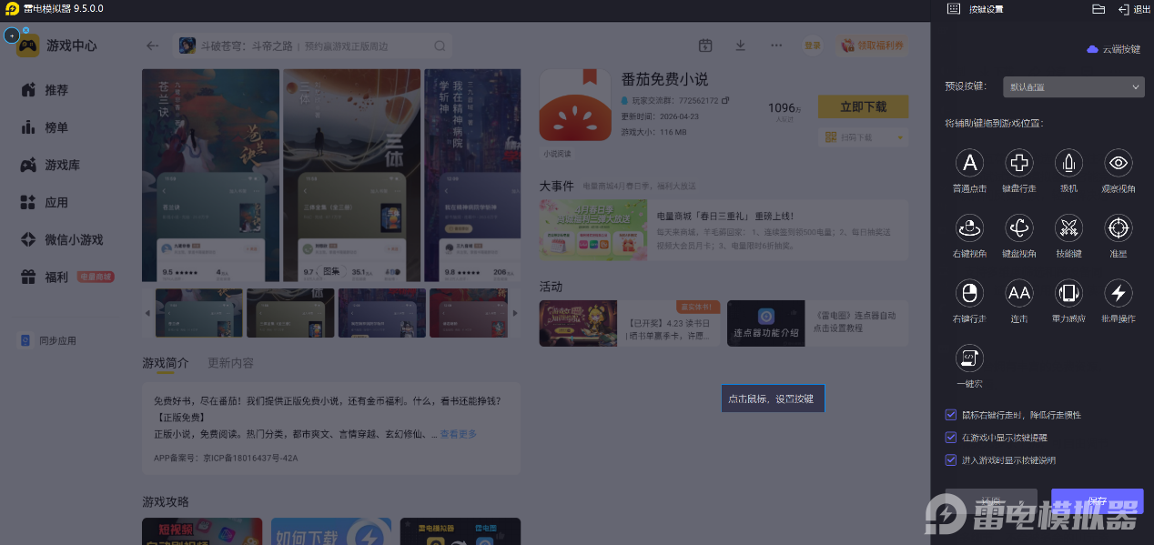Open the 读书日 book lottery activity card
Image resolution: width=1154 pixels, height=545 pixels.
(630, 323)
